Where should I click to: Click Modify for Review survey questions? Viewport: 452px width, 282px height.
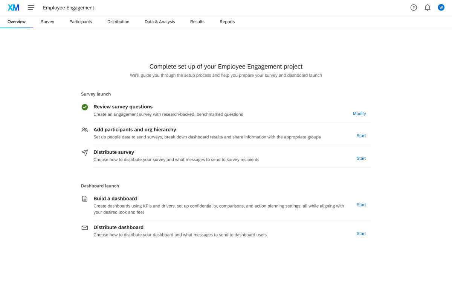(359, 114)
